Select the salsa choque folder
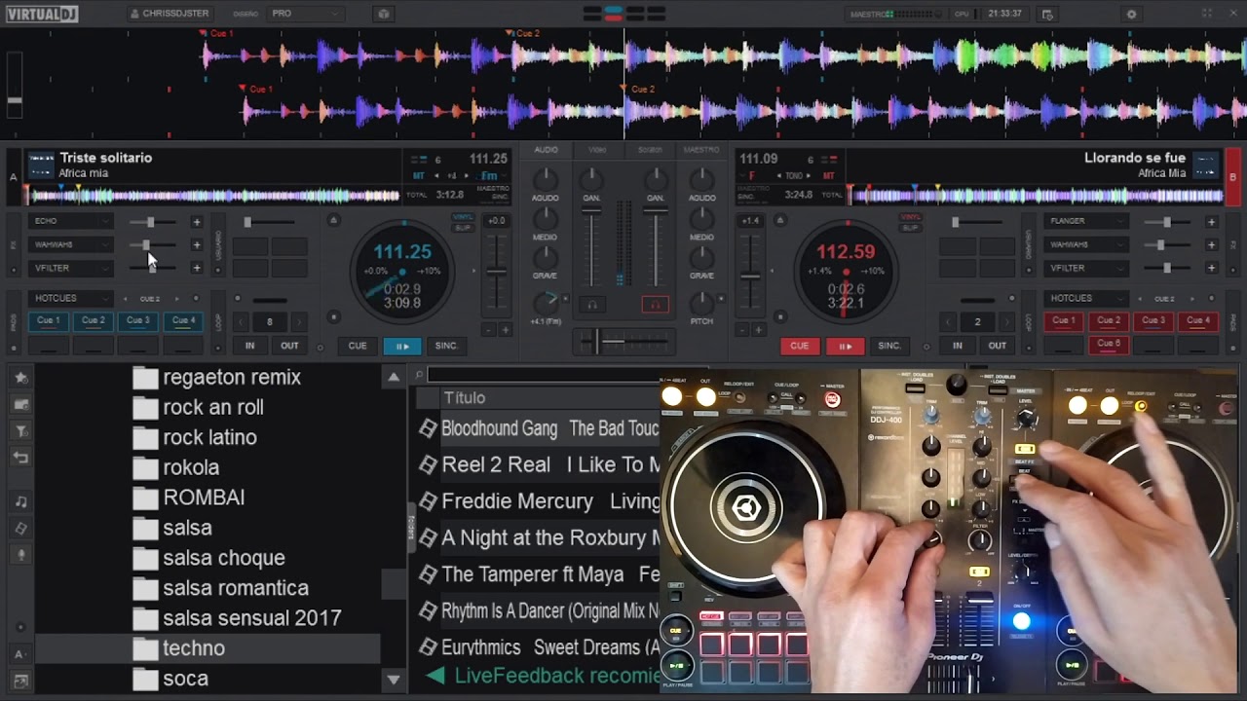1247x701 pixels. (x=208, y=558)
